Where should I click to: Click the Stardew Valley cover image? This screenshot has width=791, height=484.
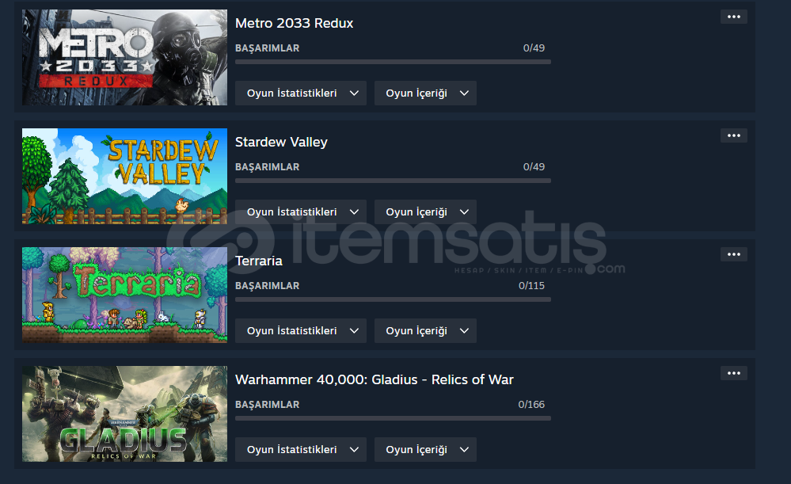pos(124,176)
